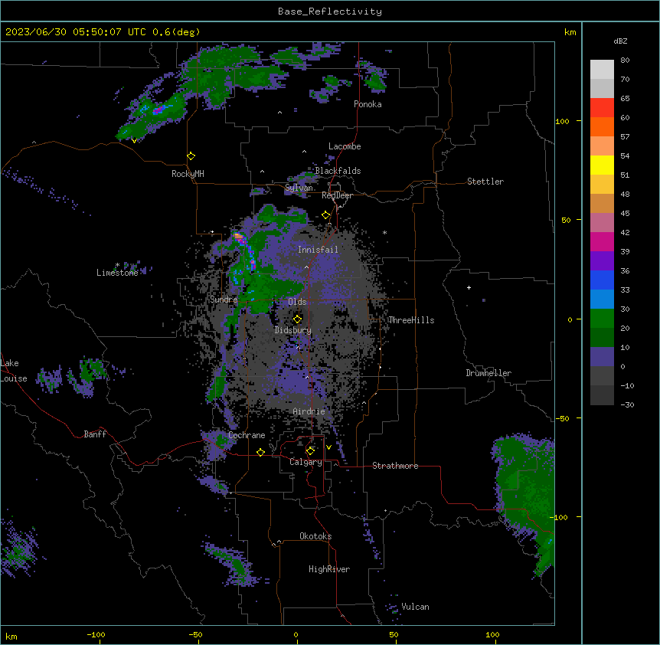Select the orange 57-60 dBZ legend swatch

602,126
